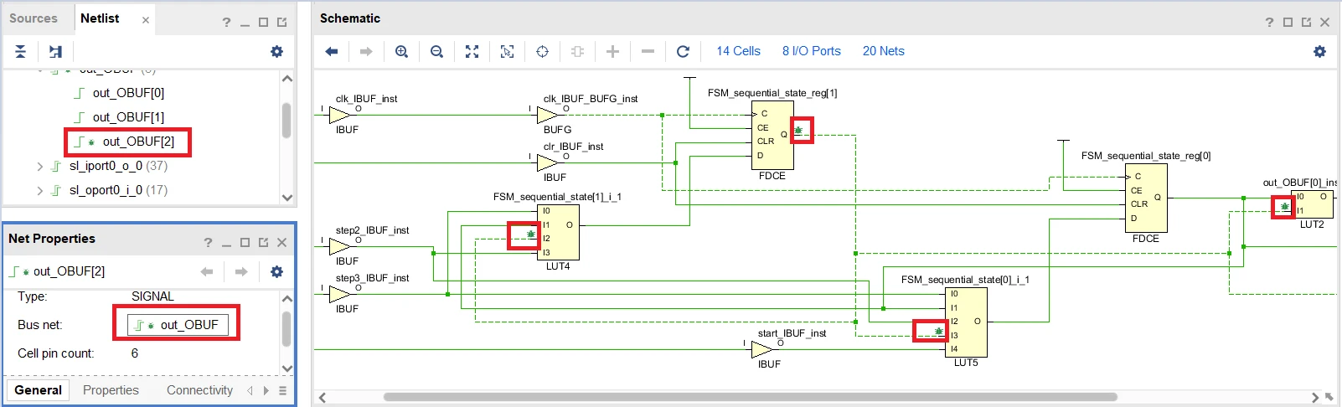This screenshot has height=407, width=1342.
Task: Go to next object in Net Properties
Action: [241, 271]
